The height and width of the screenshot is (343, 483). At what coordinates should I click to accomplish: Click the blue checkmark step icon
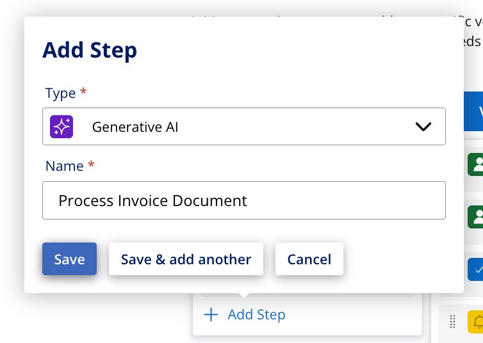click(x=475, y=269)
